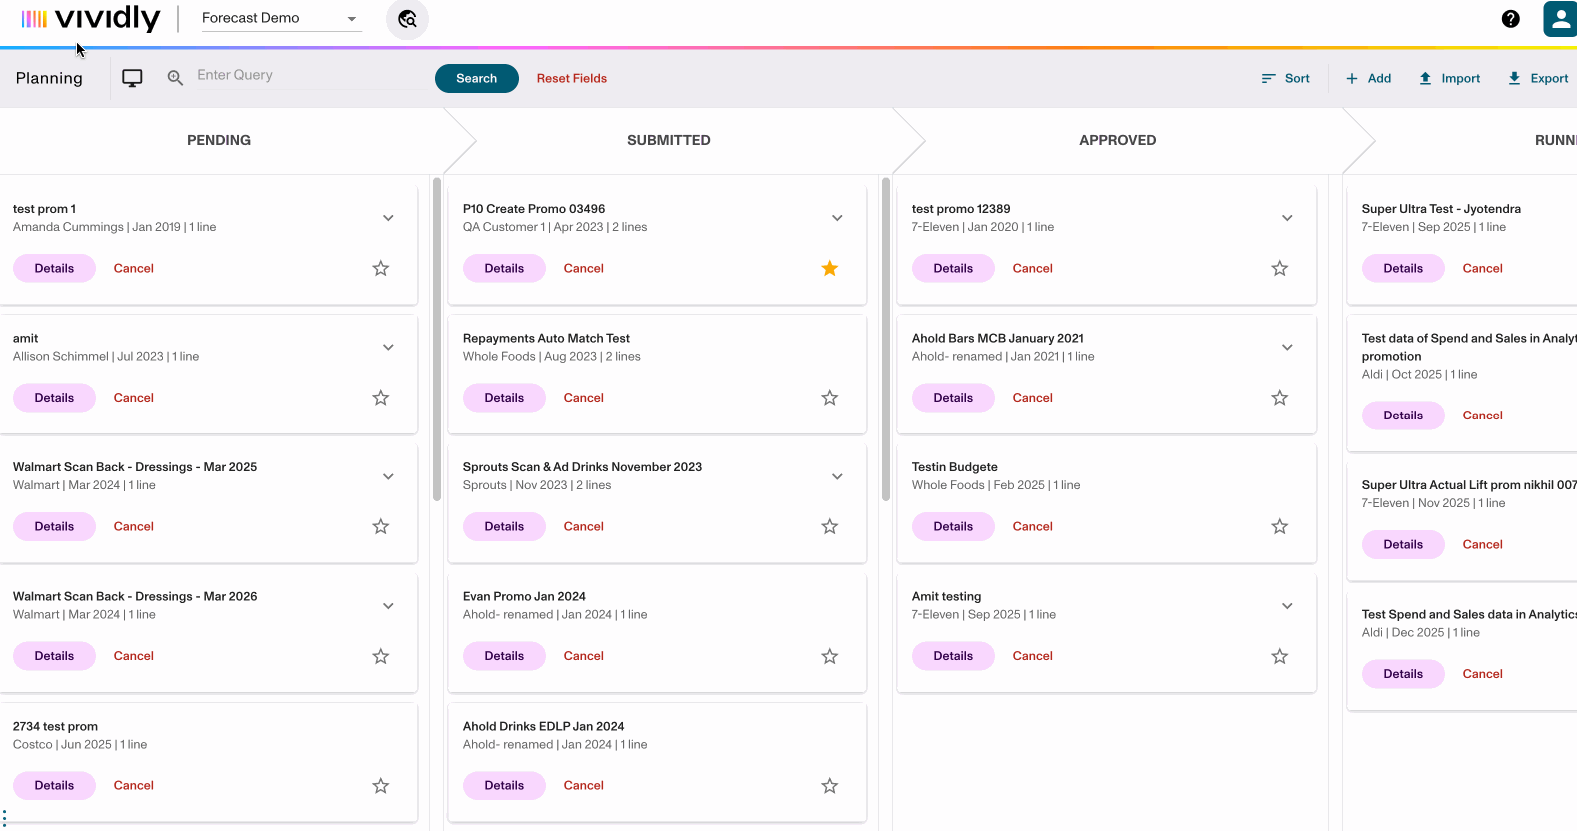Open Details for Amit testing
The image size is (1577, 831).
953,656
